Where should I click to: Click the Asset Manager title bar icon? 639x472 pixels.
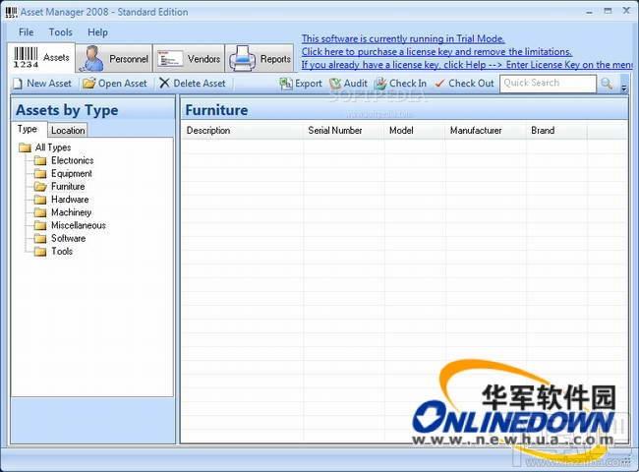[x=11, y=12]
